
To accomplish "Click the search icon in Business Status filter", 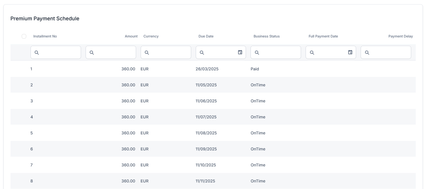I will pos(257,53).
